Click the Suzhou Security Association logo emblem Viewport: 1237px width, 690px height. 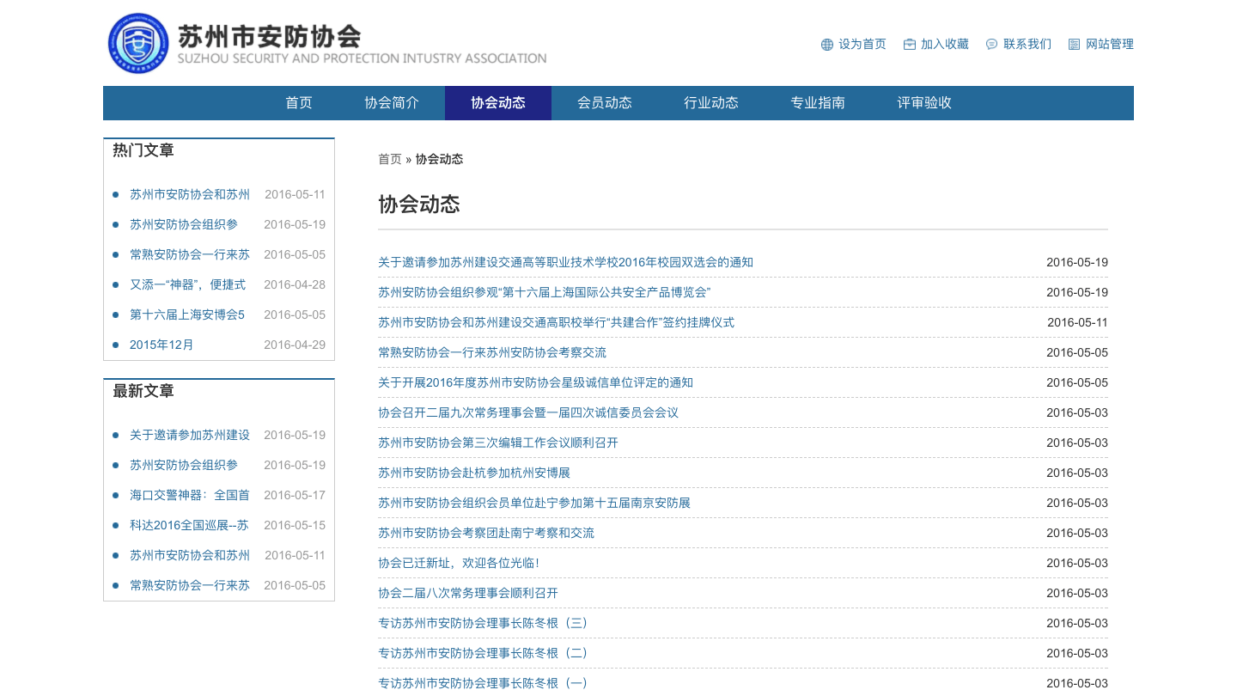coord(138,43)
